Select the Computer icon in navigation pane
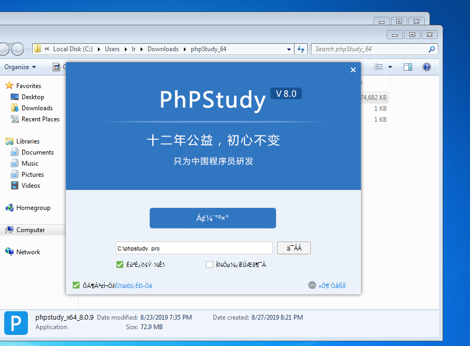The height and width of the screenshot is (346, 470). click(9, 230)
